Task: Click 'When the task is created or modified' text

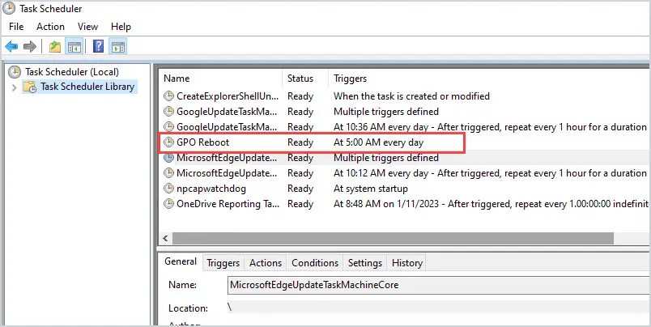Action: click(x=411, y=96)
